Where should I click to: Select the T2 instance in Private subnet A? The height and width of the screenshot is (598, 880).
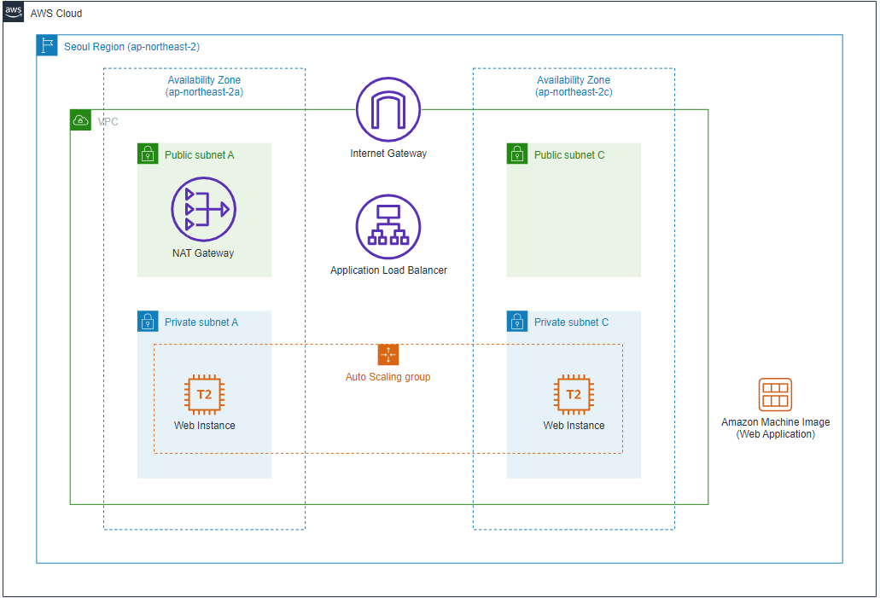click(204, 394)
